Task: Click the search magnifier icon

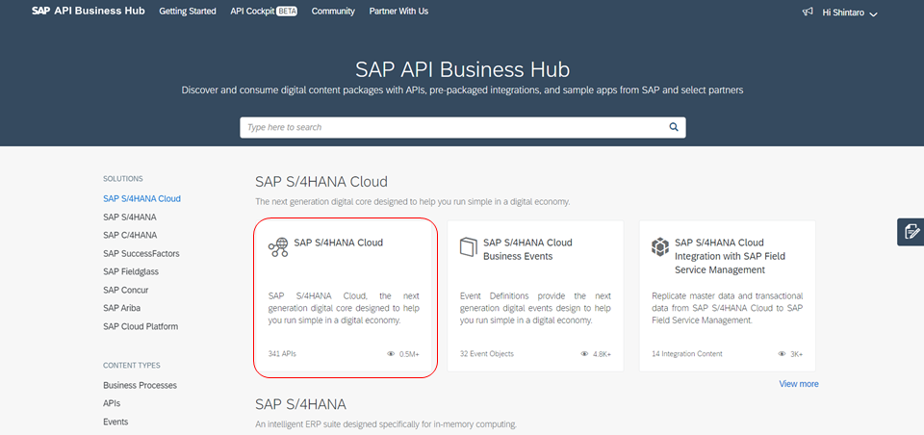Action: point(674,127)
